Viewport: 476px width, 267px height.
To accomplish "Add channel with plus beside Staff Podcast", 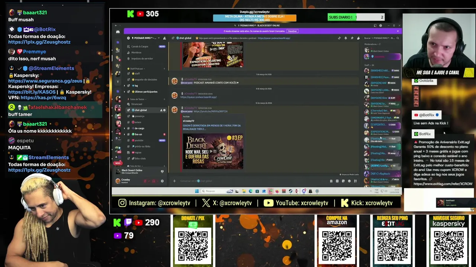I will coord(164,69).
